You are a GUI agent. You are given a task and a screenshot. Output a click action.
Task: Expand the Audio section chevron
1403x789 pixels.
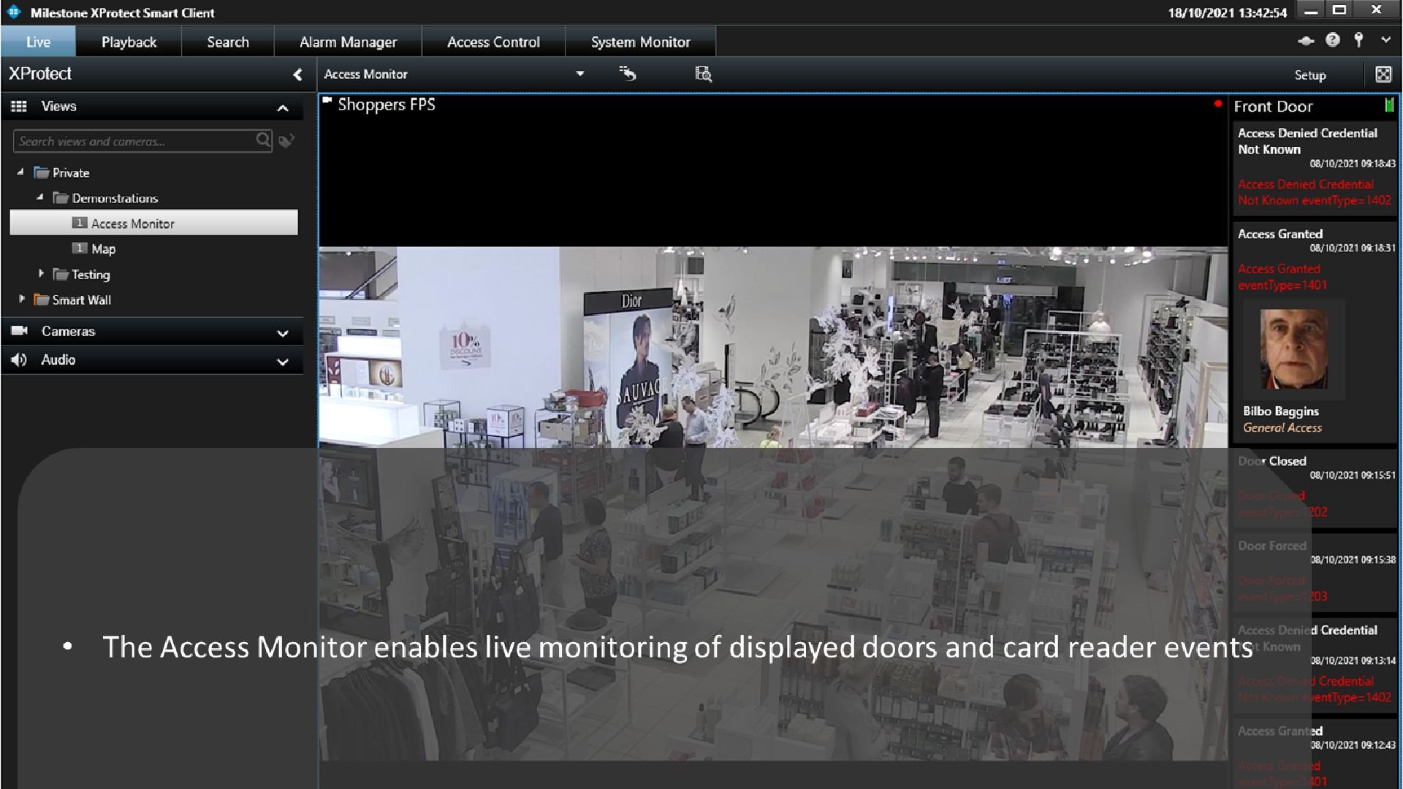pos(283,362)
